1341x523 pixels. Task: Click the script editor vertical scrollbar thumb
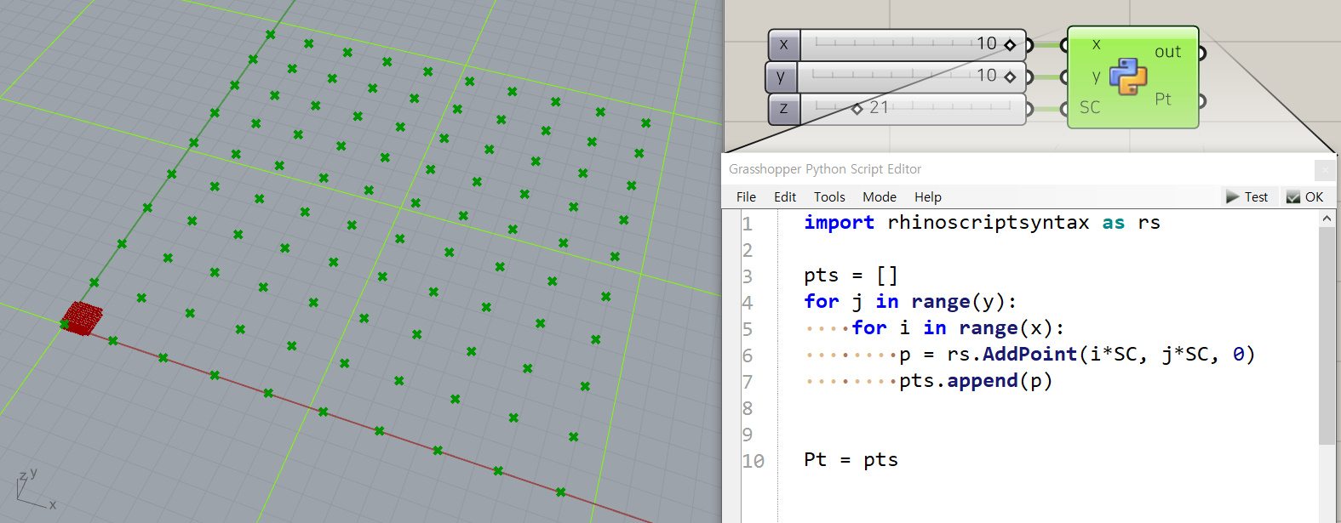pos(1327,336)
